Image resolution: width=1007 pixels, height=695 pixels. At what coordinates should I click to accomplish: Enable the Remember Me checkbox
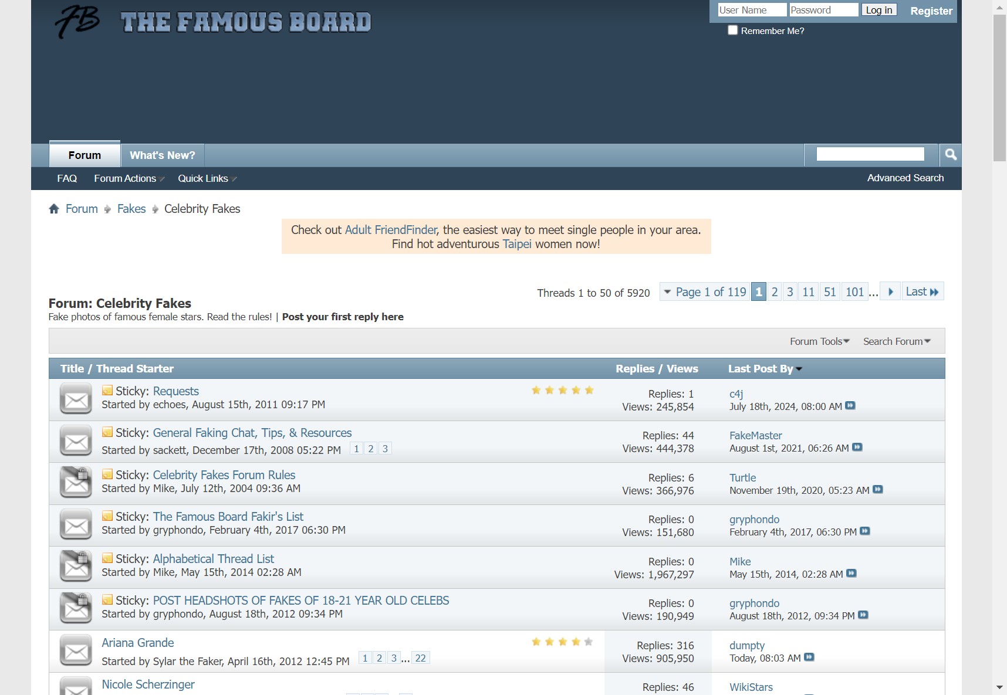coord(732,29)
